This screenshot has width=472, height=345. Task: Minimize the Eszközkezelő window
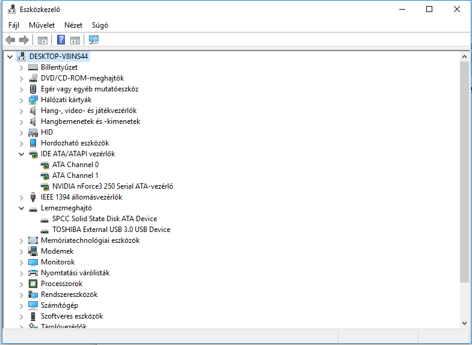coord(402,10)
